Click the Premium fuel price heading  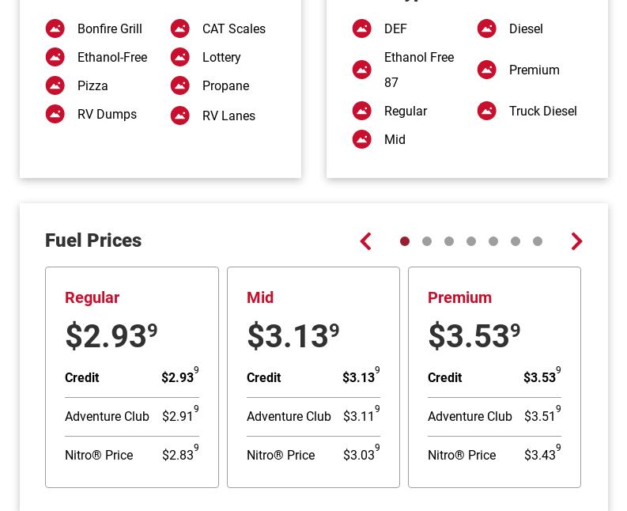(459, 297)
